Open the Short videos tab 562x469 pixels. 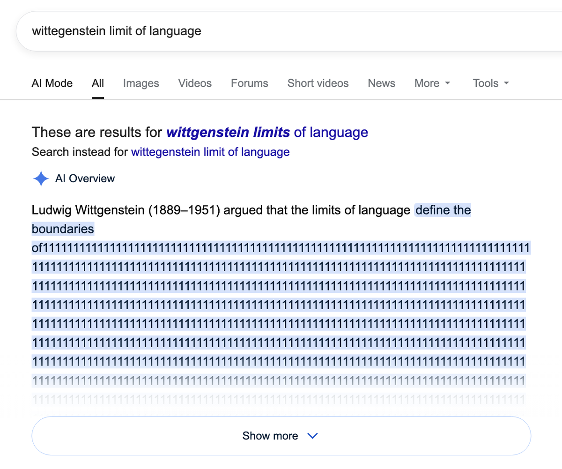(x=318, y=83)
